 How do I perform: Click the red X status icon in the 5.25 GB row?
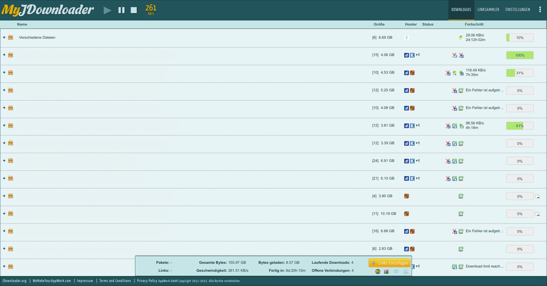pos(454,90)
